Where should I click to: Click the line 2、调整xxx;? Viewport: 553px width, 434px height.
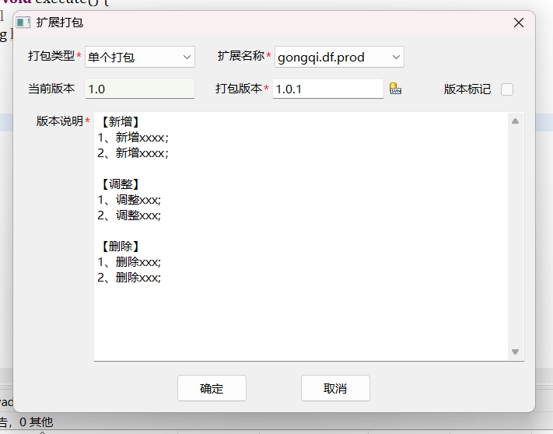(x=129, y=215)
